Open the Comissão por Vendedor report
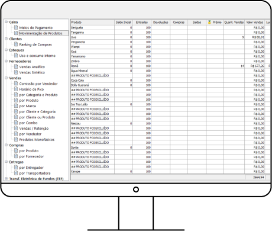The height and width of the screenshot is (231, 272). point(38,84)
